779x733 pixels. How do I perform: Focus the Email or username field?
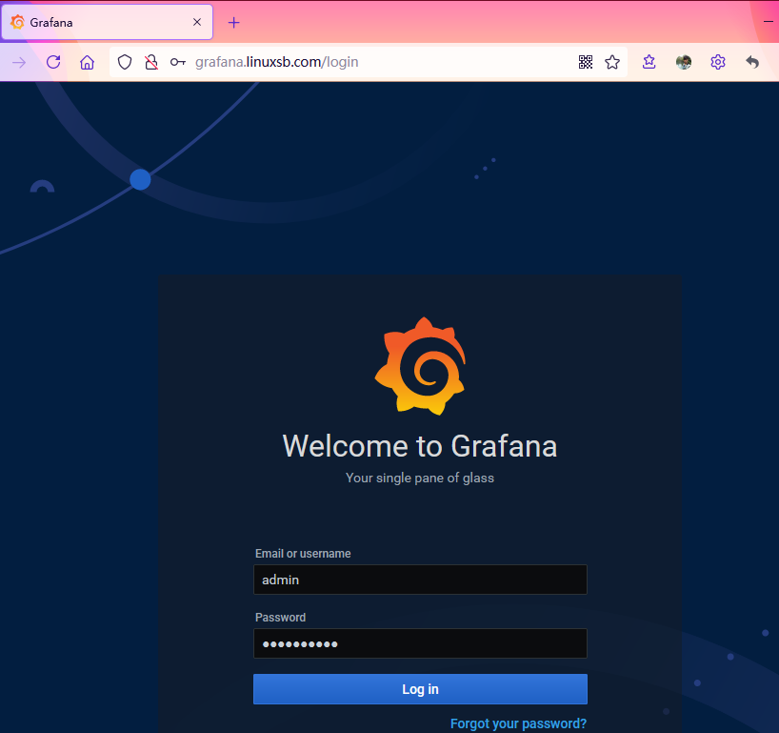420,580
